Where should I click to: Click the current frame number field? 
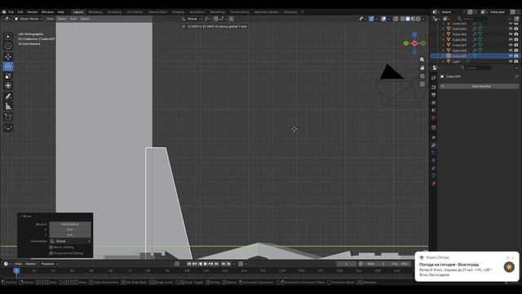point(346,264)
